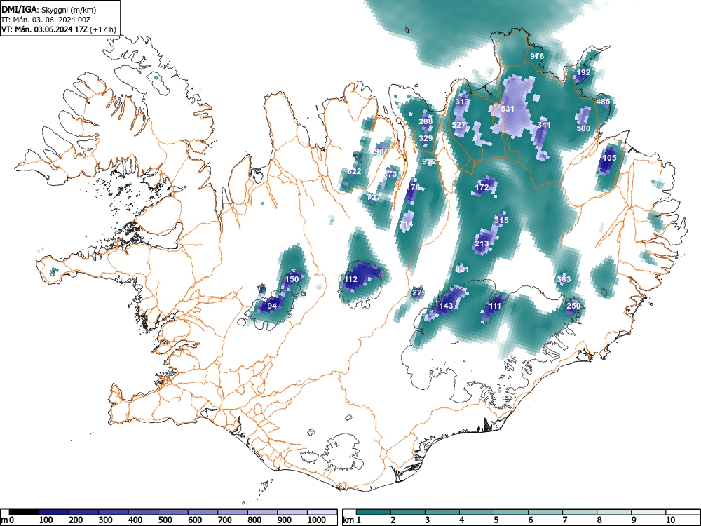Click the '10' label on the kilometre legend
The height and width of the screenshot is (526, 701).
670,520
